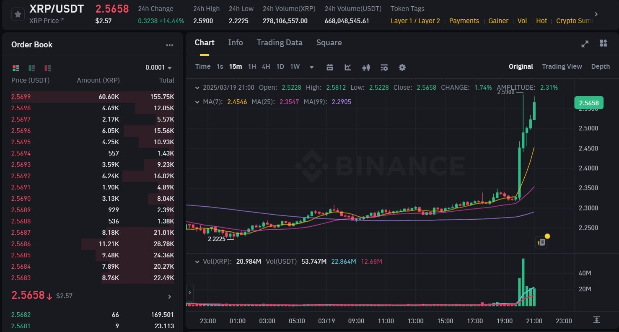Select the 1W interval
619x332 pixels.
pyautogui.click(x=295, y=67)
